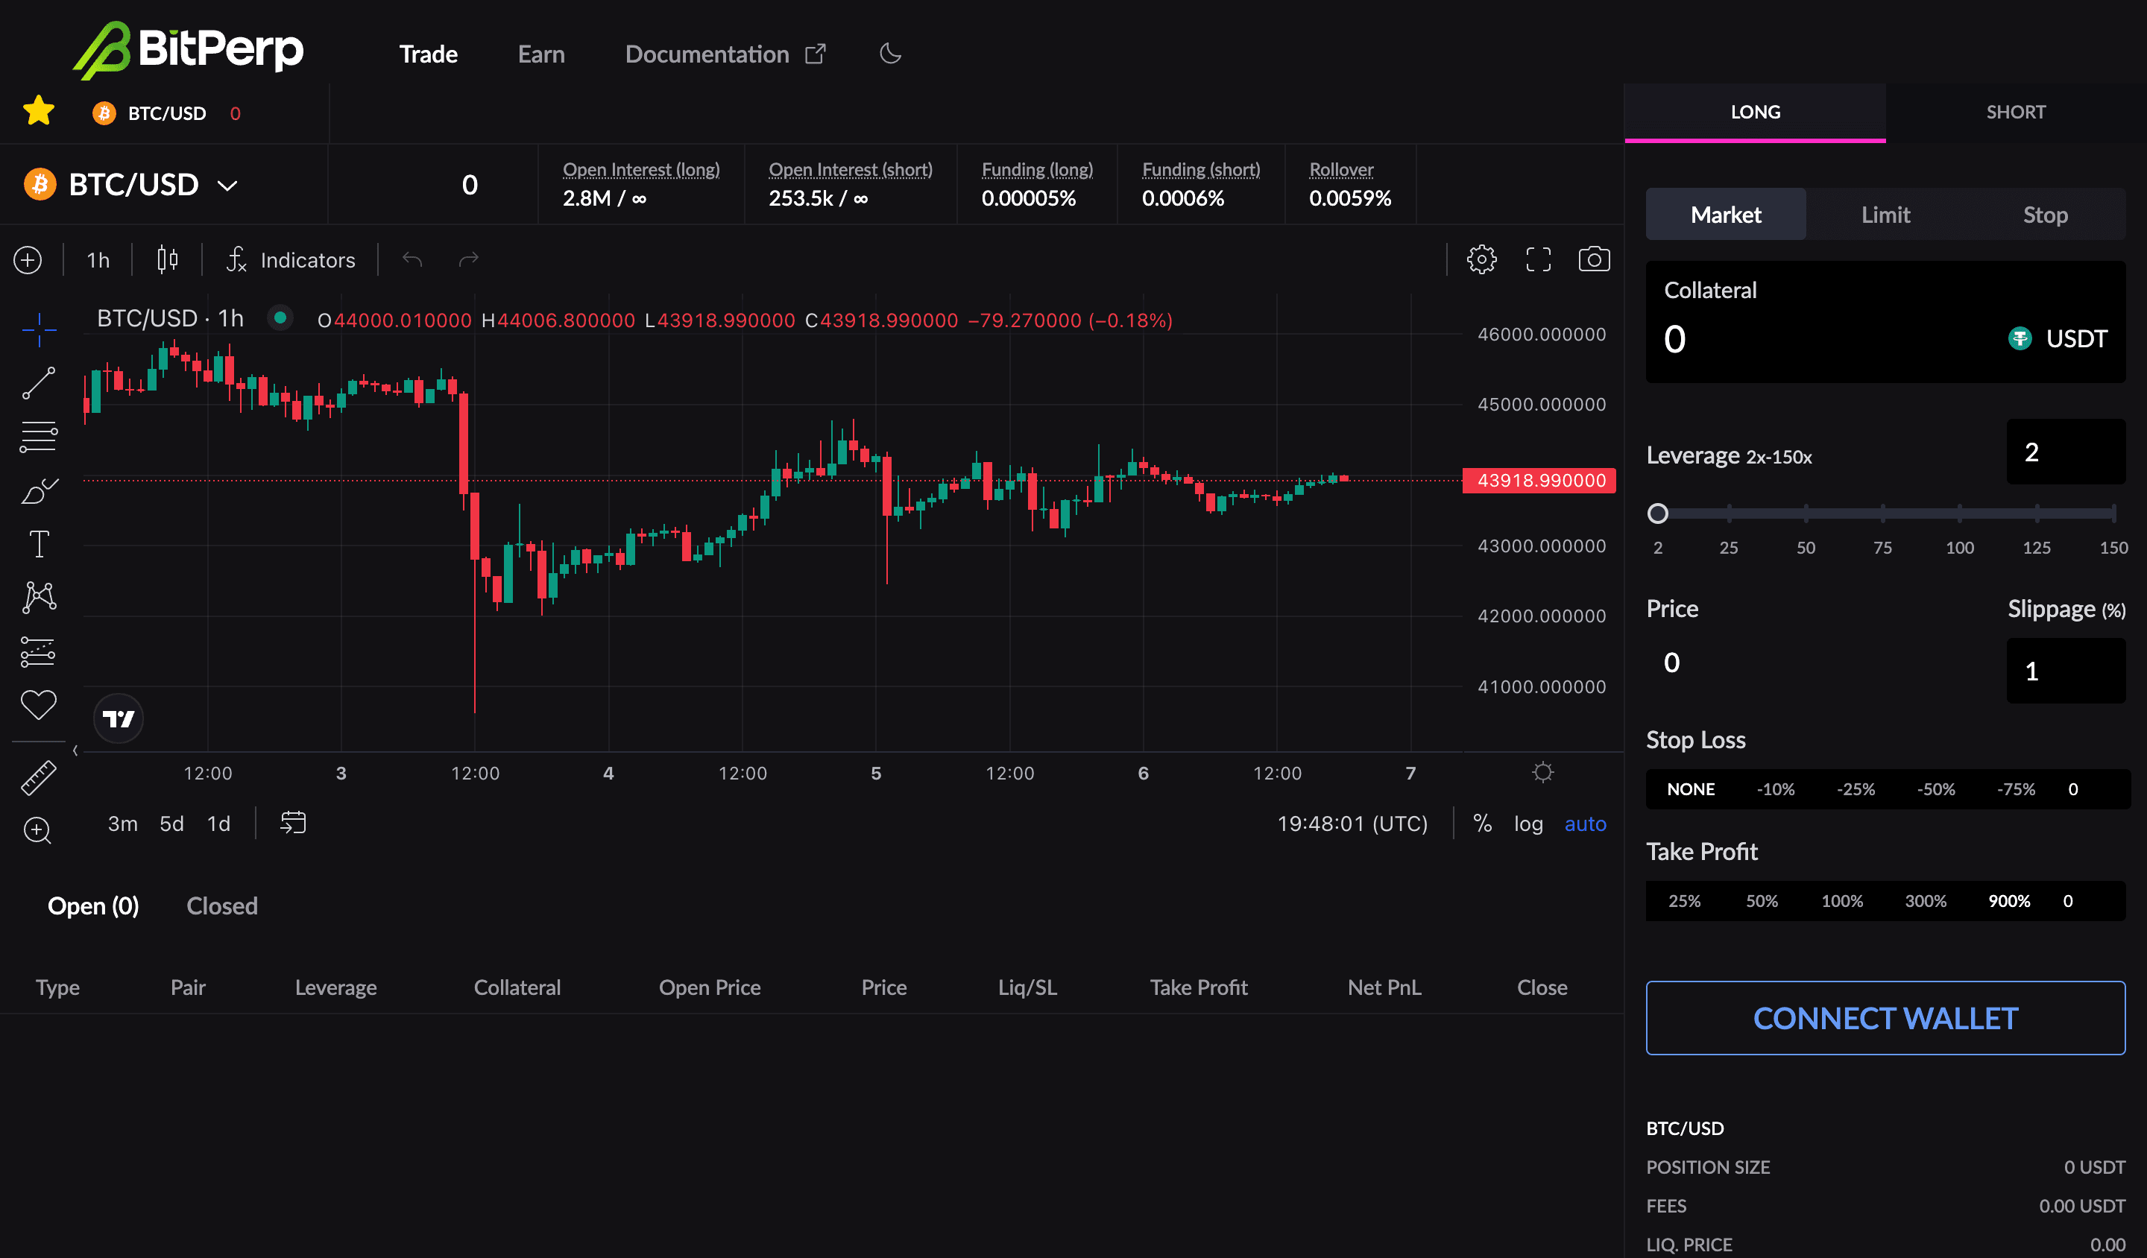
Task: Click the leverage value input box
Action: pyautogui.click(x=2066, y=452)
